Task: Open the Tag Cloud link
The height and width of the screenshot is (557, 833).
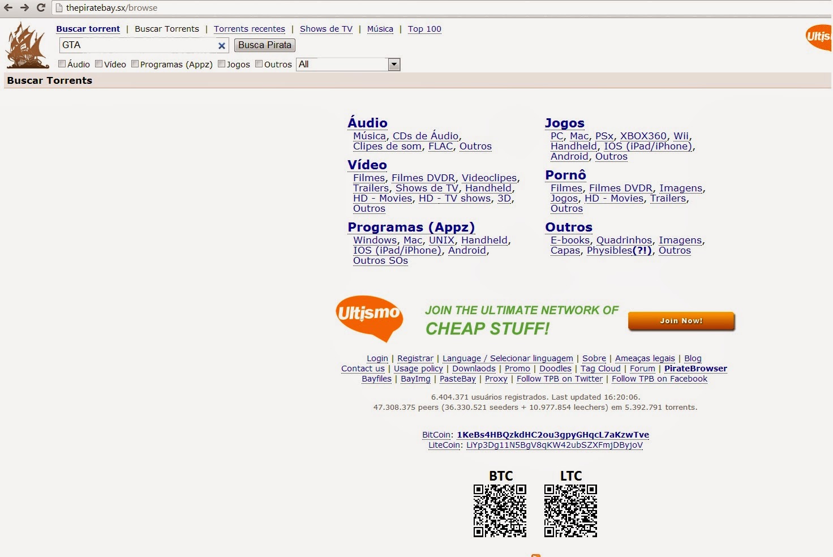Action: coord(600,369)
